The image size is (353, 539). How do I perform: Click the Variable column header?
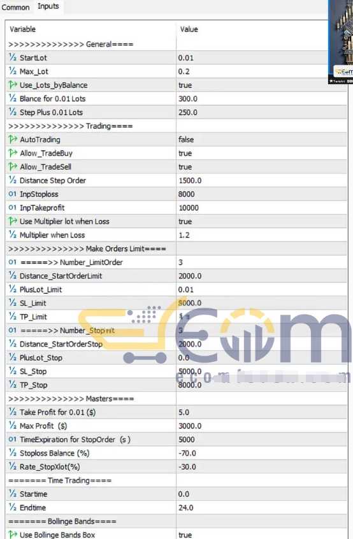pos(90,29)
